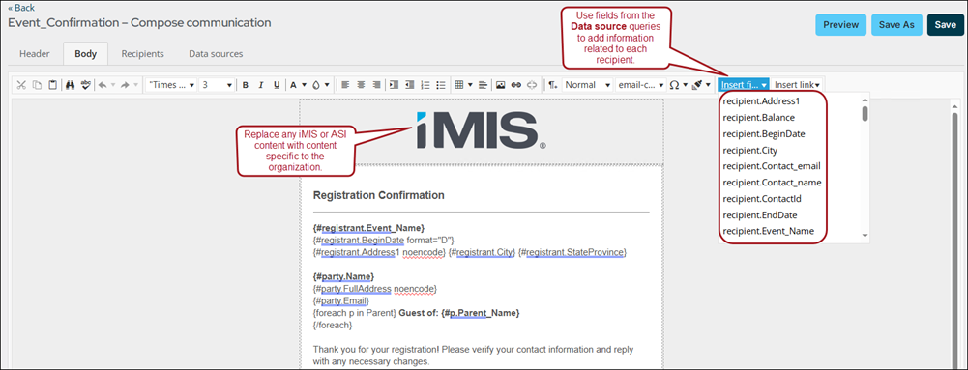The width and height of the screenshot is (968, 370).
Task: Click the Insert Table grid icon
Action: click(x=458, y=85)
